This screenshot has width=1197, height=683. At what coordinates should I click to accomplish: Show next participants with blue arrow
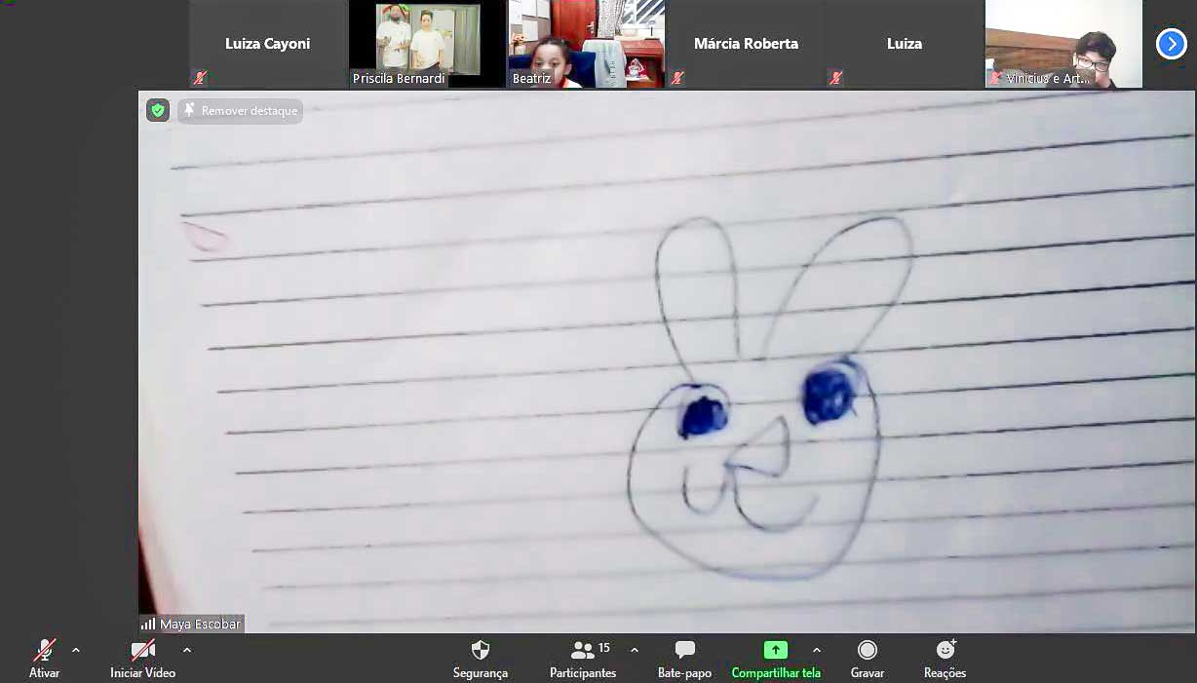[1171, 44]
